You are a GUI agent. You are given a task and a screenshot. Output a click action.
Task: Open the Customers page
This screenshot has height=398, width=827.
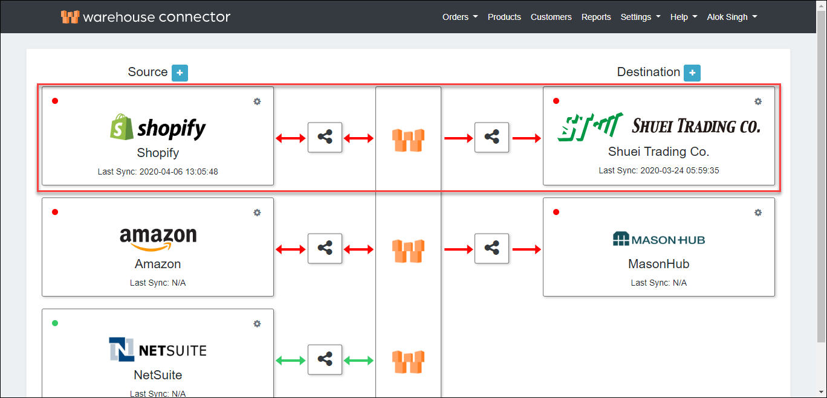tap(551, 17)
